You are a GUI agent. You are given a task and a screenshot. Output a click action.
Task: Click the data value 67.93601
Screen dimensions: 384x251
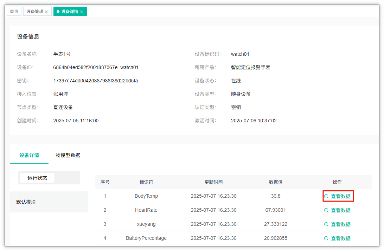(x=275, y=210)
